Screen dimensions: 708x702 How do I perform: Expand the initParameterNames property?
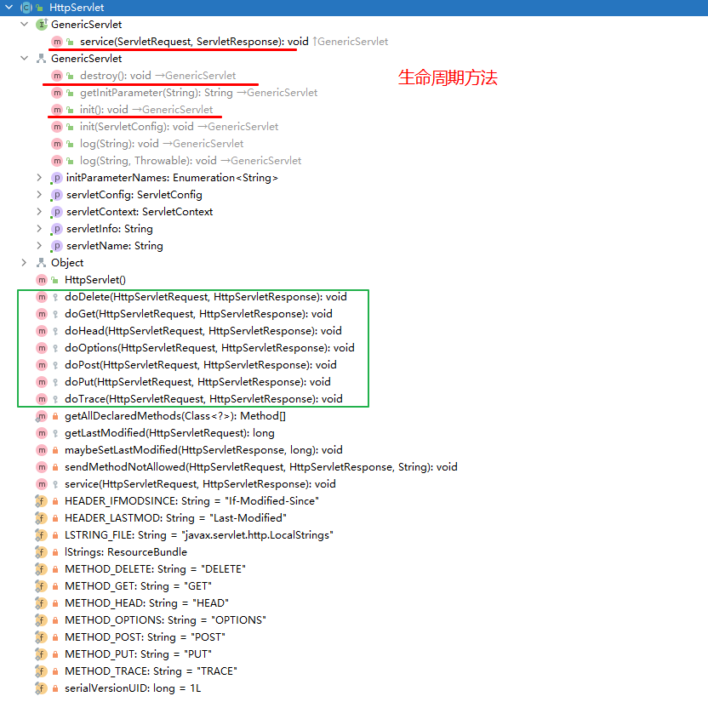click(x=39, y=178)
